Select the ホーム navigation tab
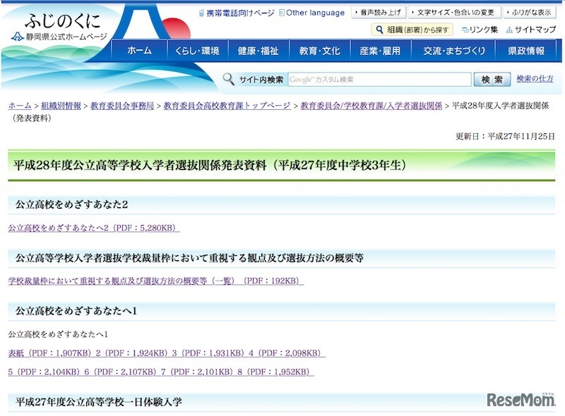The height and width of the screenshot is (416, 565). click(x=140, y=49)
